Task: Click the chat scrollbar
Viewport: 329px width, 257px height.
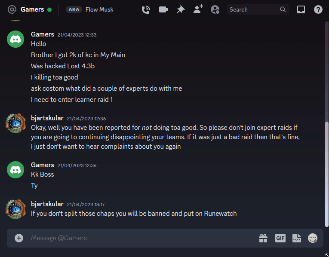Action: click(327, 174)
